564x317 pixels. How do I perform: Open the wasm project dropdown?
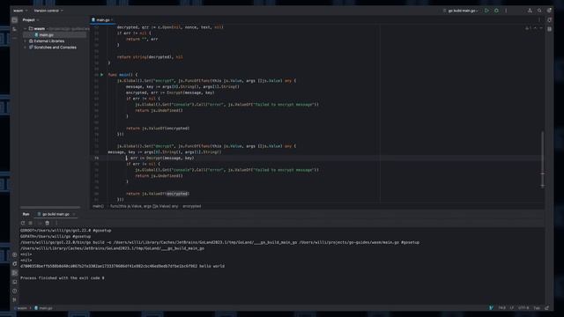20,11
